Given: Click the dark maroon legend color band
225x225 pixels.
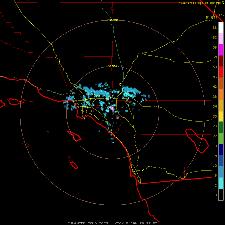Looking at the screenshot, I should tap(221, 61).
